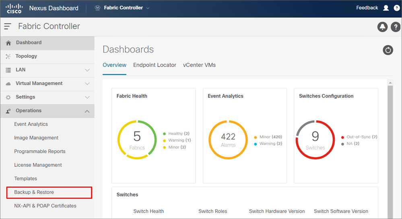Open the notifications bell
This screenshot has width=402, height=219.
(382, 26)
